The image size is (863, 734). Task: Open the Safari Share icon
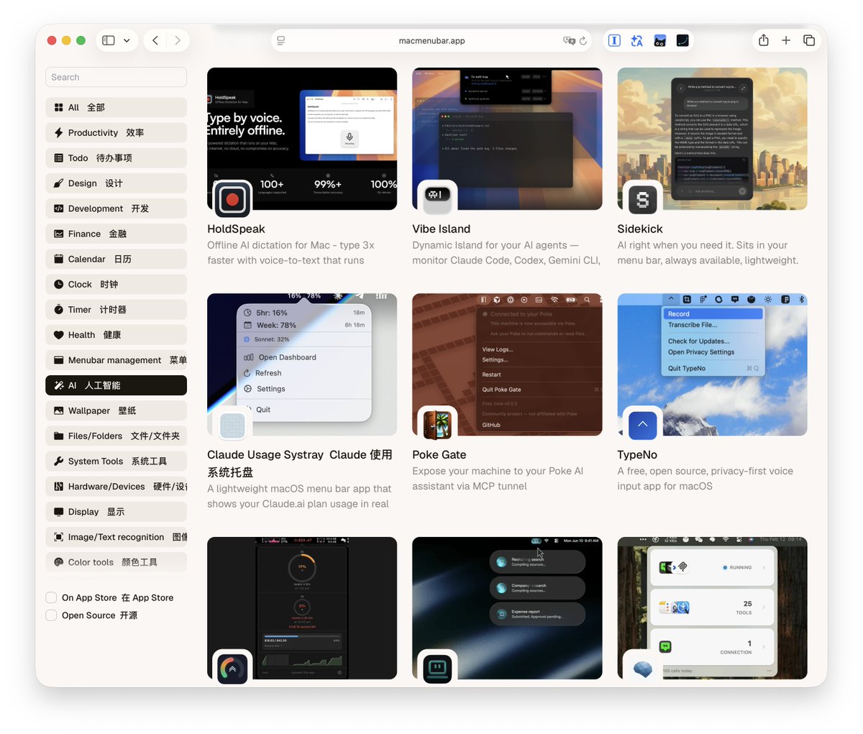coord(764,40)
